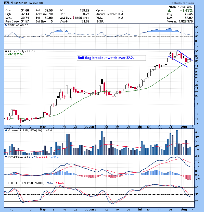
Task: Click the May label on the price chart axis
Action: tap(43, 127)
